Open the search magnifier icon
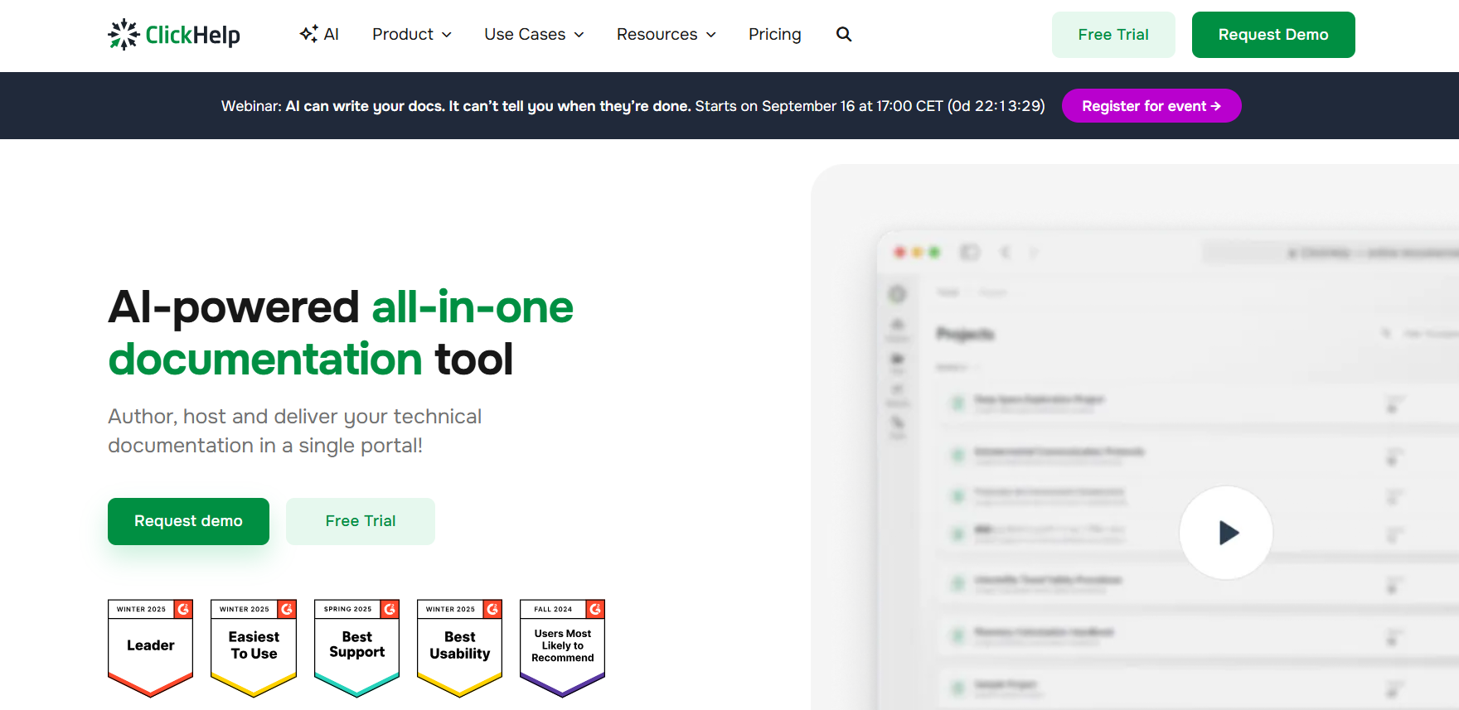The height and width of the screenshot is (710, 1459). [844, 34]
